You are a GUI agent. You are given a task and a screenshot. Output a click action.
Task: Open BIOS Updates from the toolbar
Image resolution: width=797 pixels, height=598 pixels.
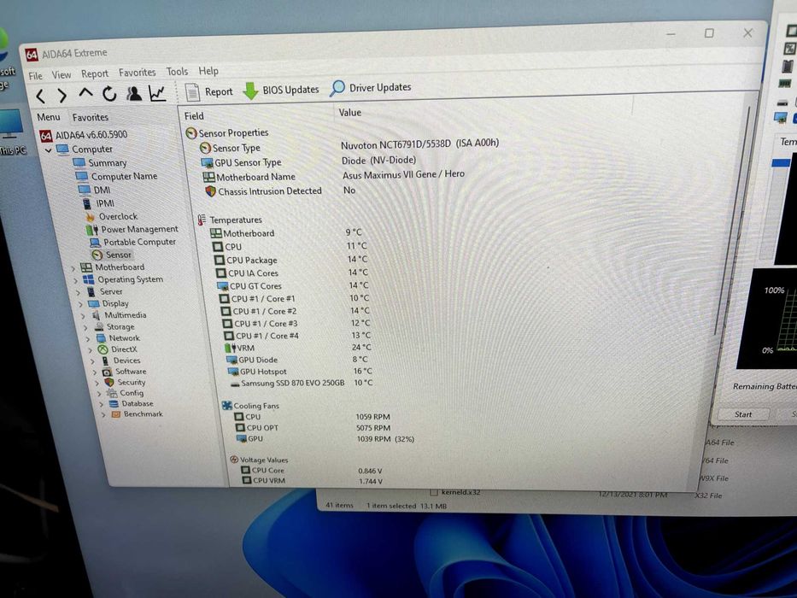[281, 90]
